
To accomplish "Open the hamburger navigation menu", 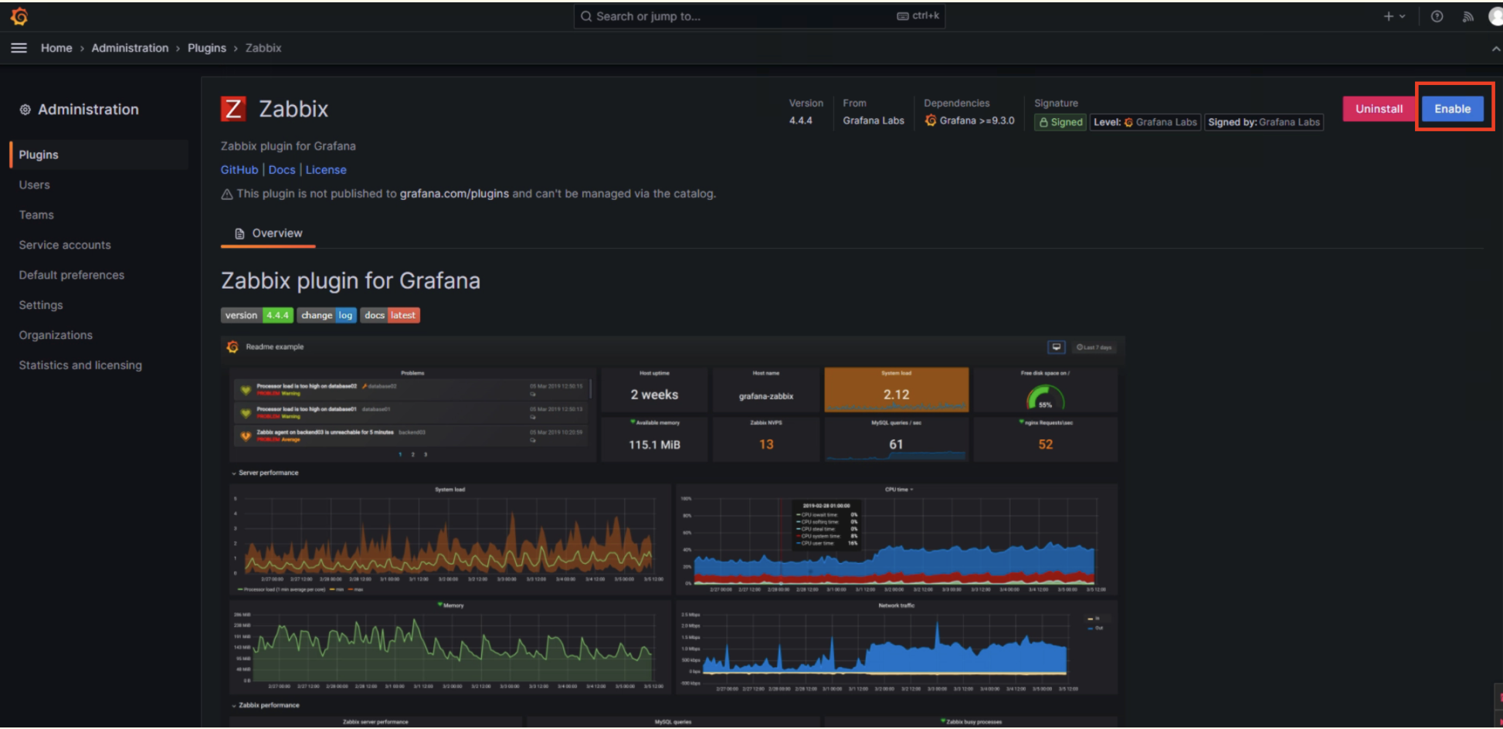I will 19,48.
